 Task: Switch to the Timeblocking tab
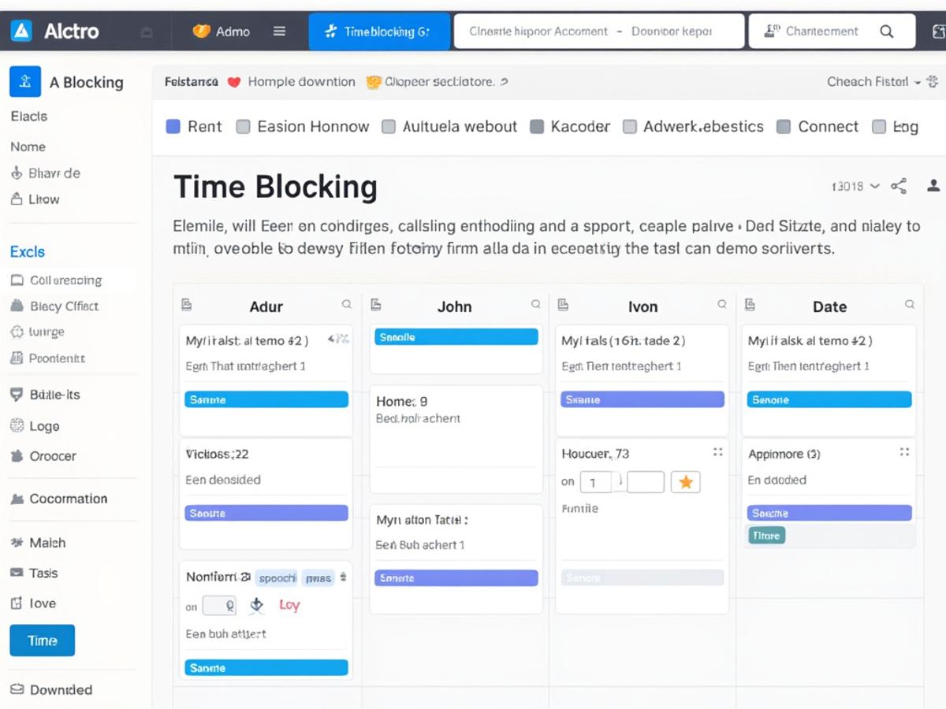coord(379,32)
